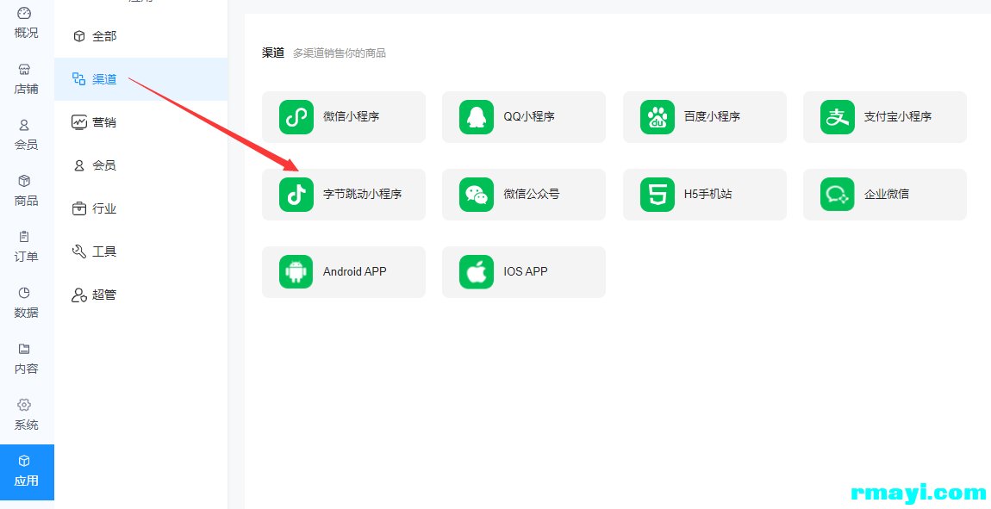The height and width of the screenshot is (509, 991).
Task: Switch to 数据 in main navigation
Action: click(x=27, y=303)
